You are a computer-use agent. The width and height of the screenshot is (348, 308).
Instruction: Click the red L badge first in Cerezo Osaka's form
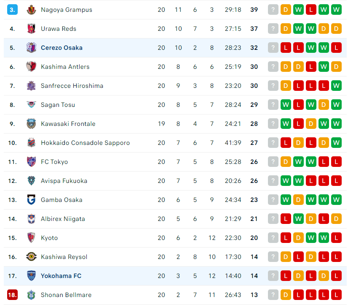click(x=286, y=48)
